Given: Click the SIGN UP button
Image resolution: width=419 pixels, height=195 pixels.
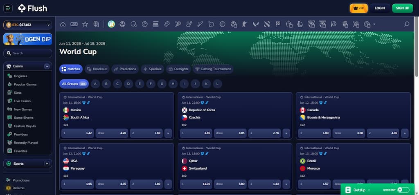Looking at the screenshot, I should pyautogui.click(x=403, y=8).
